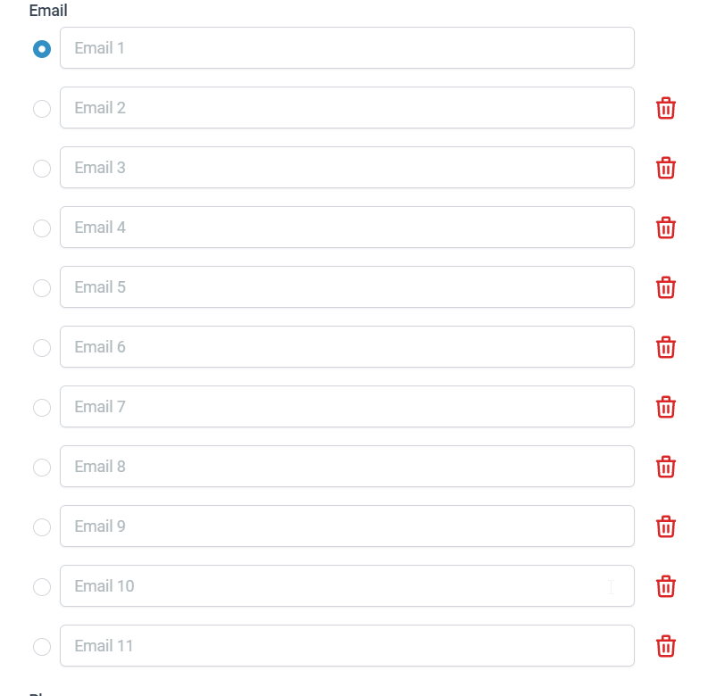Set Email 11 as primary email
This screenshot has width=716, height=696.
click(42, 647)
